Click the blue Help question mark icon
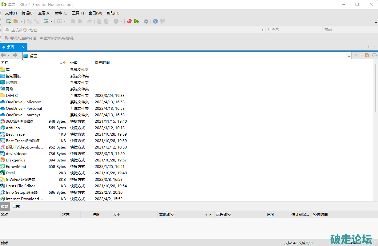 coord(155,21)
